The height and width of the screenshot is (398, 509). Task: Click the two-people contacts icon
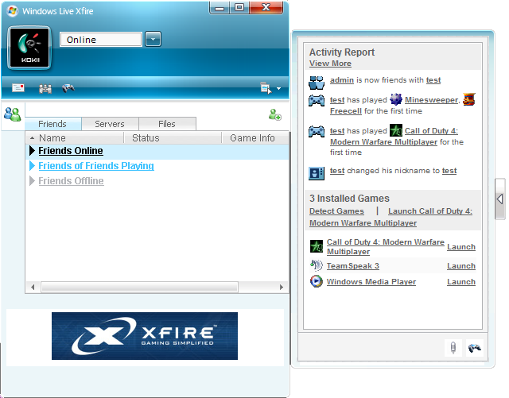pyautogui.click(x=12, y=114)
